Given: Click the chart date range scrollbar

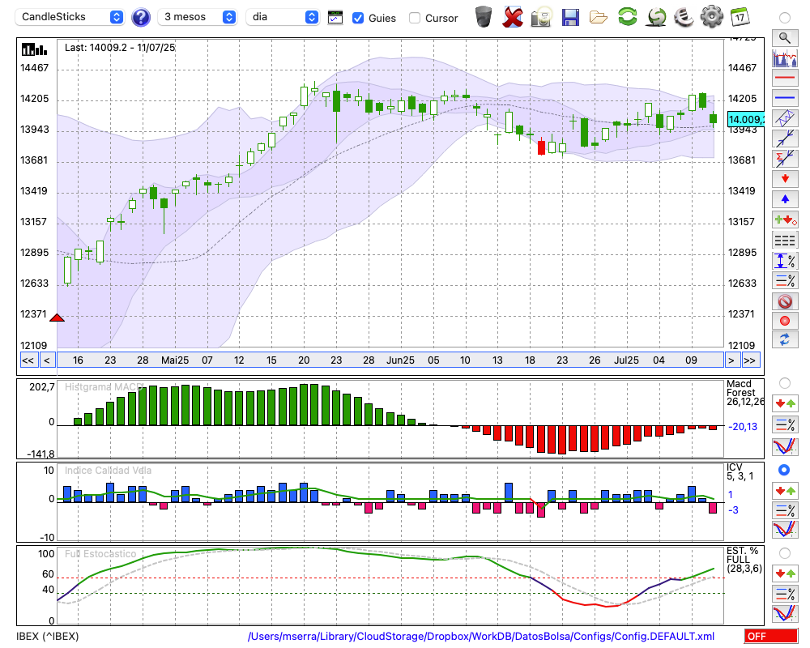Looking at the screenshot, I should (x=390, y=360).
